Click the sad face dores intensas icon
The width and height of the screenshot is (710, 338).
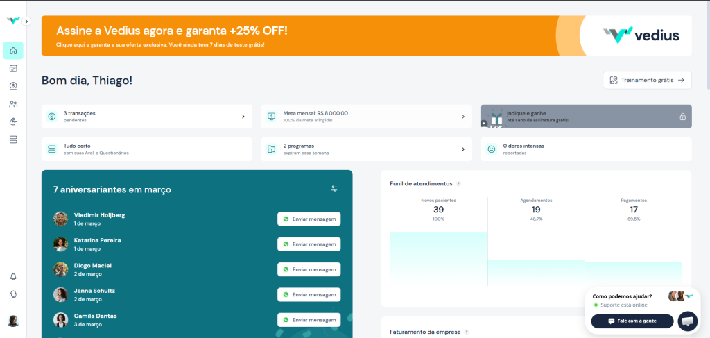492,149
